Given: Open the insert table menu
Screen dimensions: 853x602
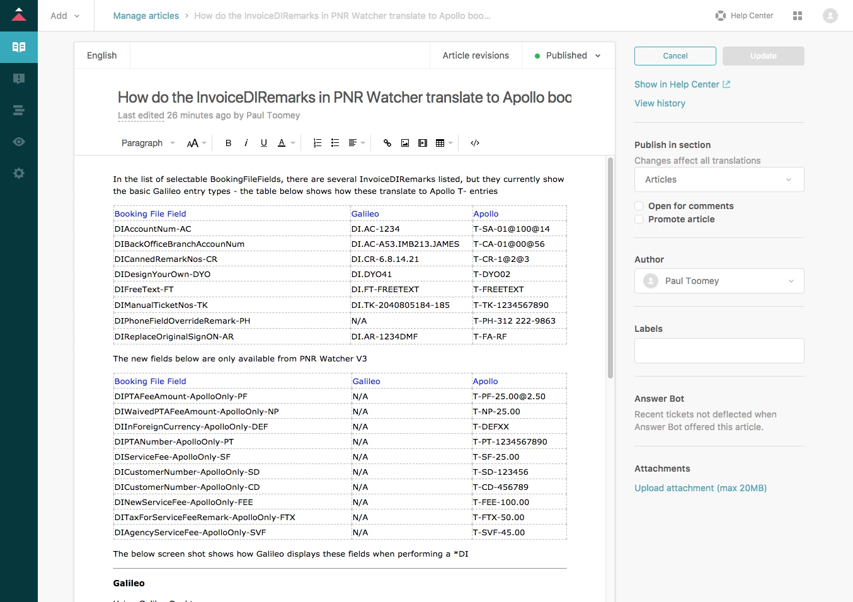Looking at the screenshot, I should (444, 143).
